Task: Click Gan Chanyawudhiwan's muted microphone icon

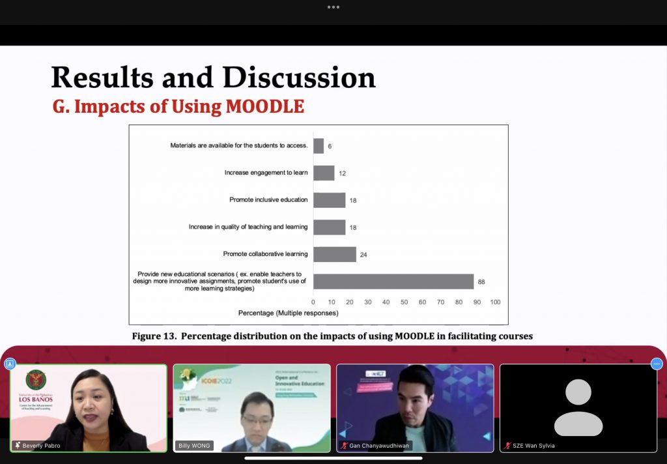Action: tap(343, 446)
